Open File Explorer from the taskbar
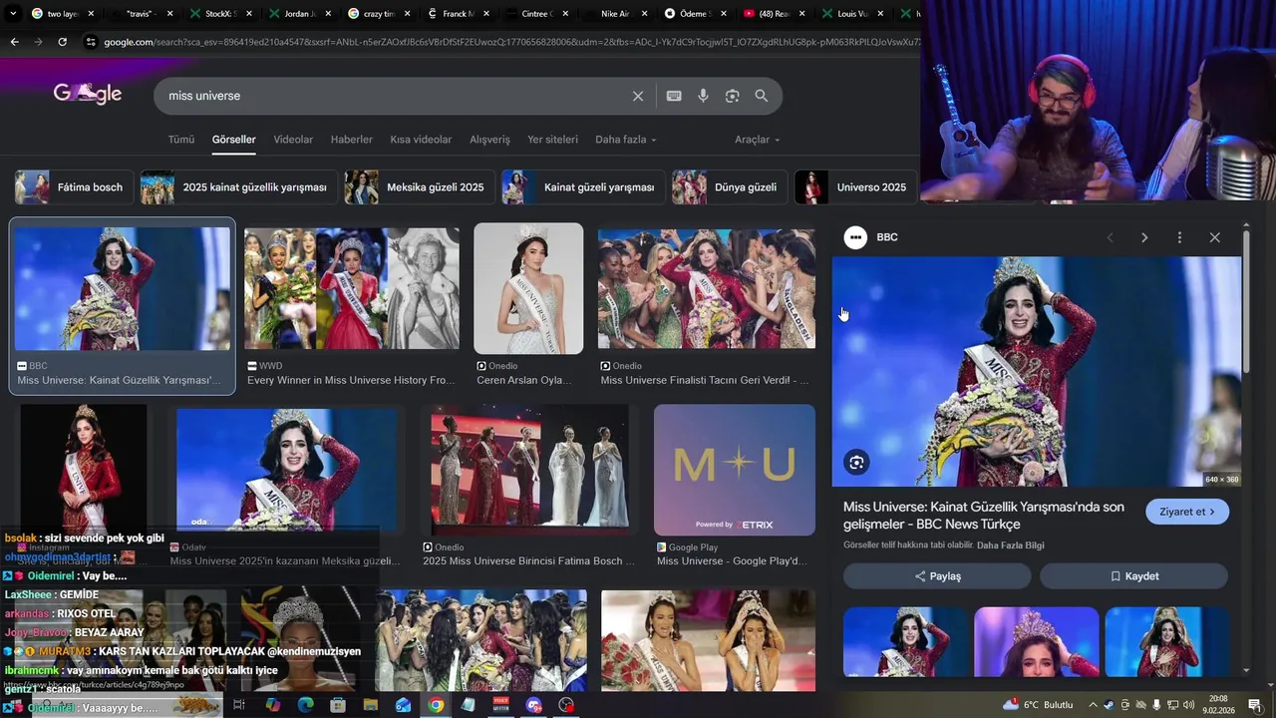Screen dimensions: 1276x718 (370, 705)
